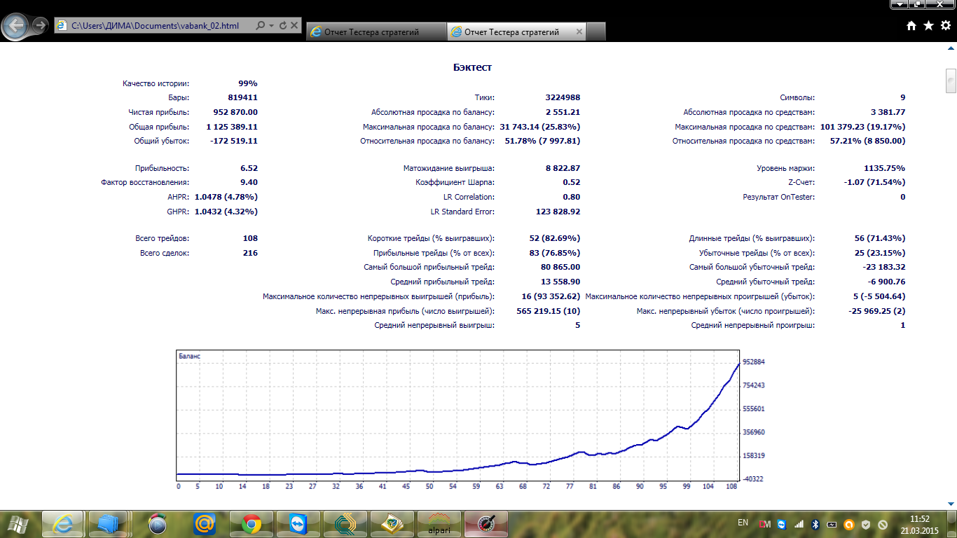Click the Z-score value '-1.07 (71.54%)'
This screenshot has height=538, width=957.
tap(874, 182)
